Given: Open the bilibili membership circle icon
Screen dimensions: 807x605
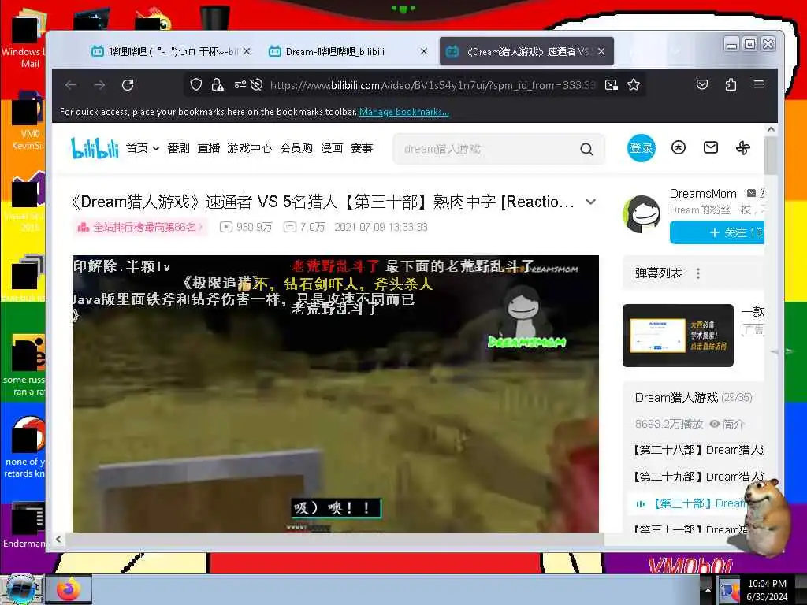Looking at the screenshot, I should point(679,148).
